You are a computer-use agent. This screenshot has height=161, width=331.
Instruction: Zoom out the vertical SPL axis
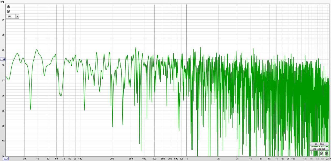click(x=8, y=11)
